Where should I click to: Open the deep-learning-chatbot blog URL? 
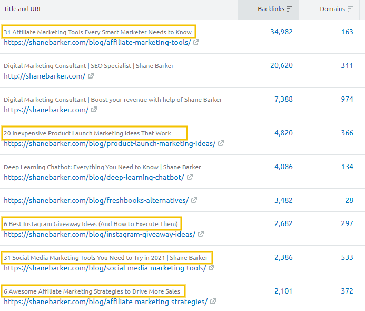[94, 178]
